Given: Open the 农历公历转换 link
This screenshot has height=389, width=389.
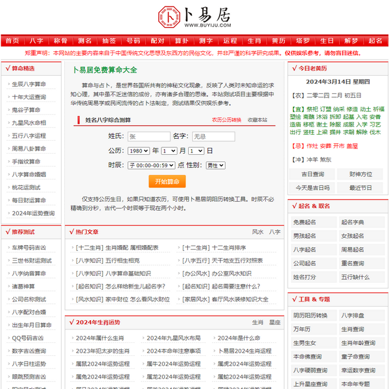Looking at the screenshot, I should point(226,120).
